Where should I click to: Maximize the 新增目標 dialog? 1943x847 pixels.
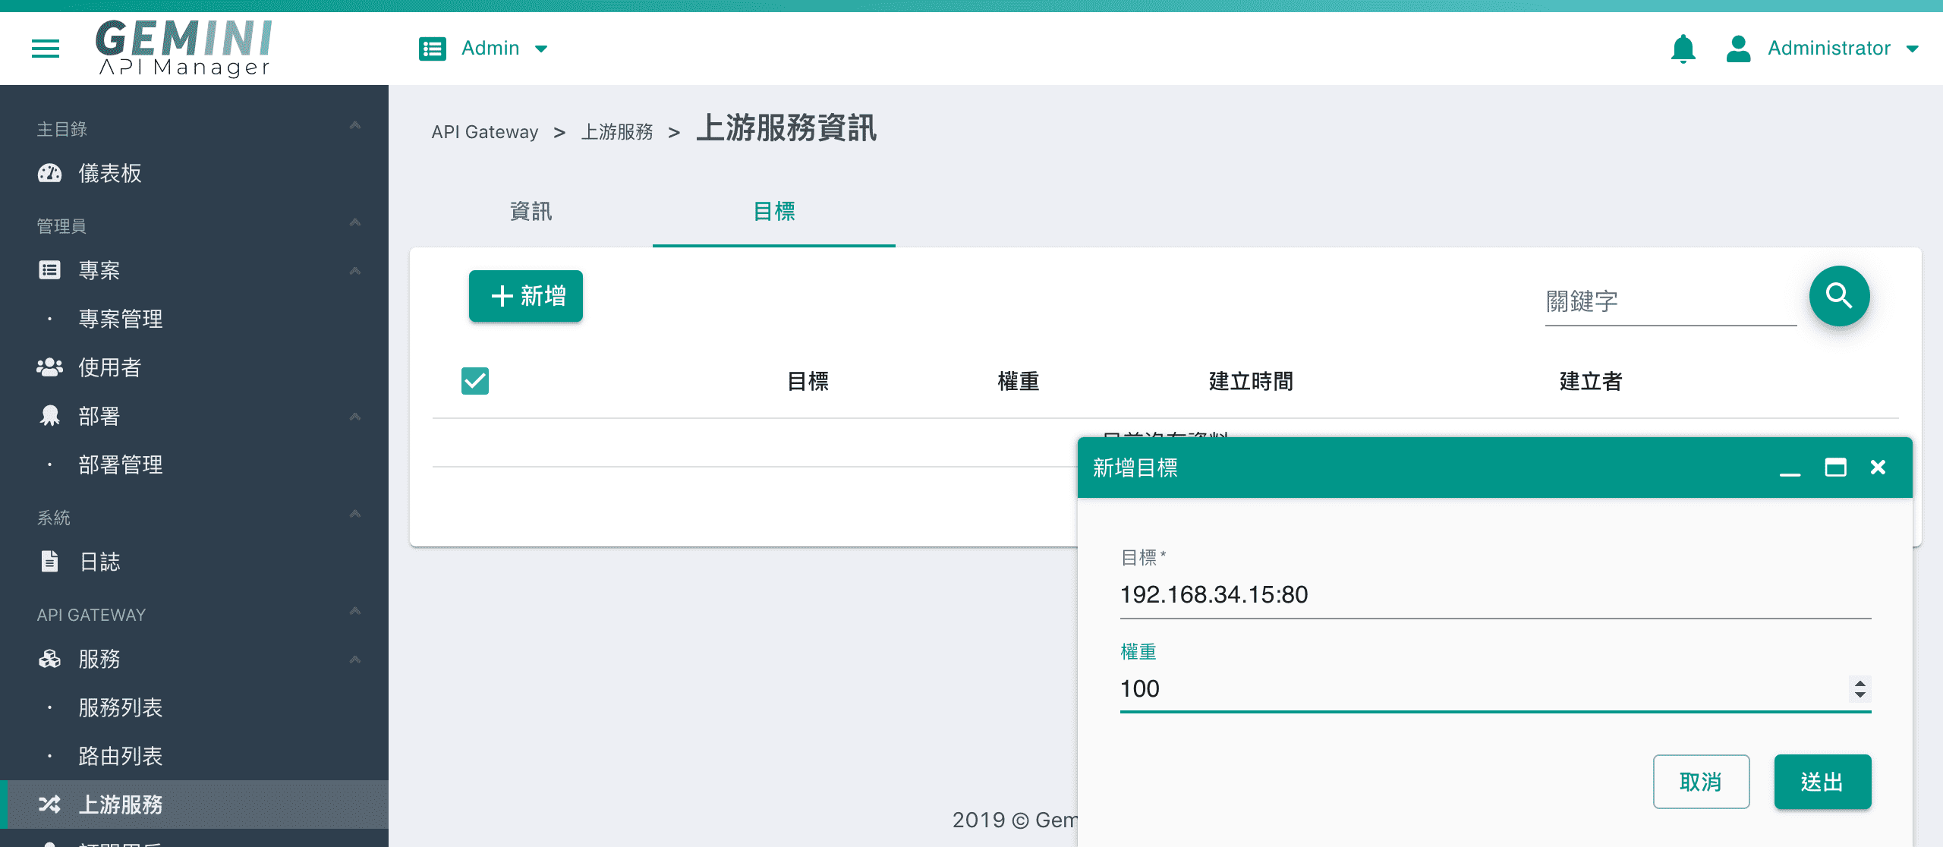coord(1835,468)
